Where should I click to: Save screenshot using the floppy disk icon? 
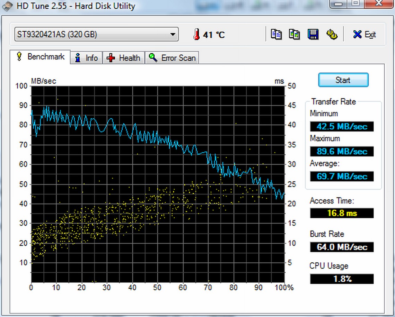tap(313, 34)
